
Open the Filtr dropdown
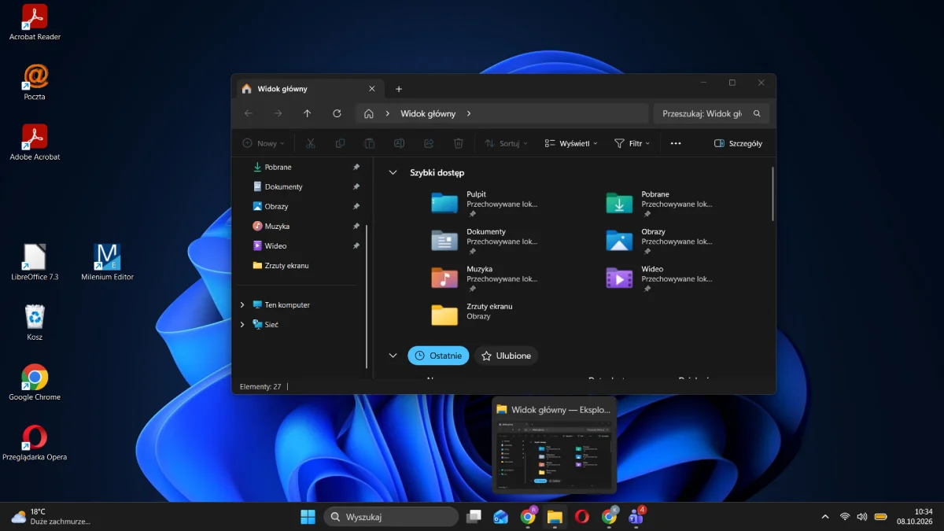click(632, 143)
